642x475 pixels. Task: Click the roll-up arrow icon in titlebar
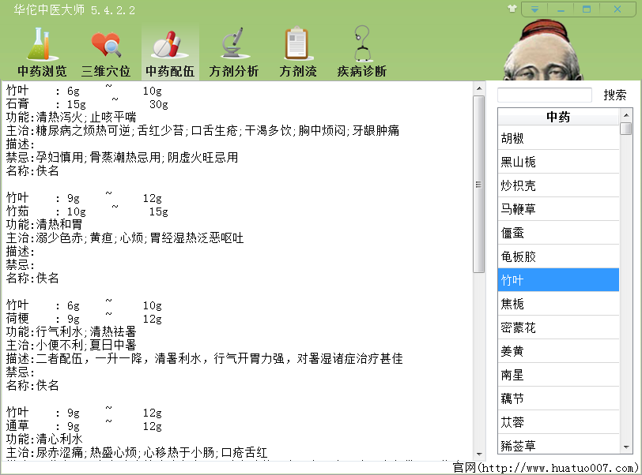(535, 9)
